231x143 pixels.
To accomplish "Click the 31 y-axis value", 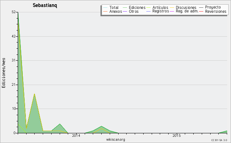I will click(13, 60).
